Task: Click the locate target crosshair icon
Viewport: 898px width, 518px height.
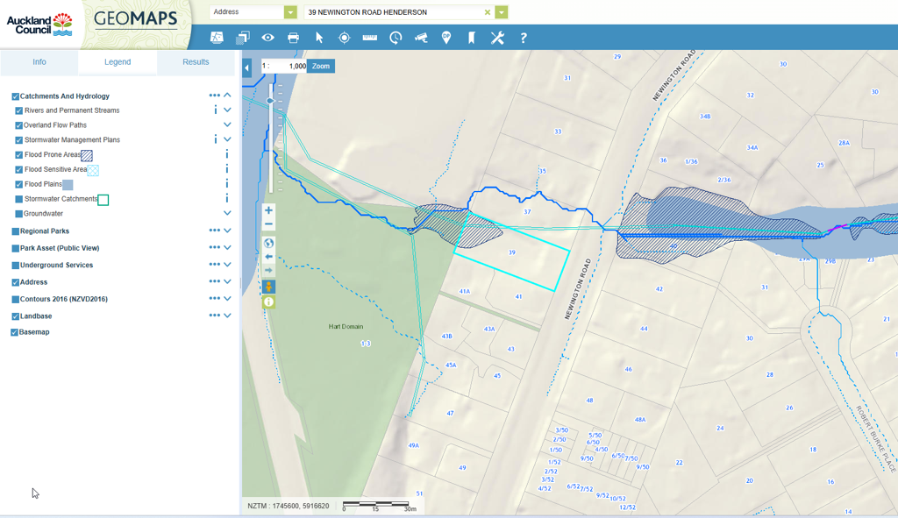Action: tap(345, 38)
